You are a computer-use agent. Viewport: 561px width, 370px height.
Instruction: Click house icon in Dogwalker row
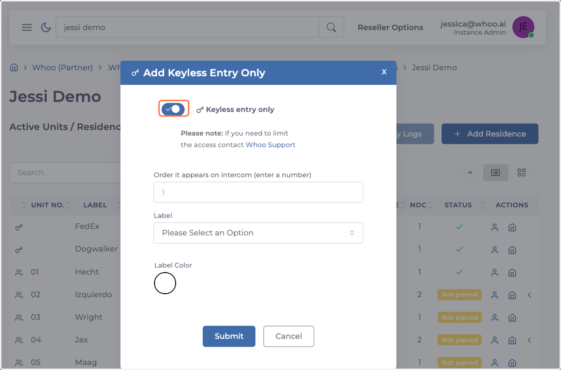coord(512,249)
